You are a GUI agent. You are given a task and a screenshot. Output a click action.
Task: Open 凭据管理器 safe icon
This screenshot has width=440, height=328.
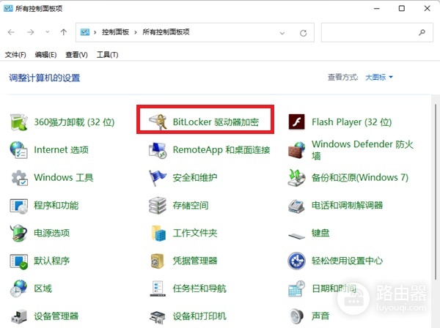coord(157,261)
